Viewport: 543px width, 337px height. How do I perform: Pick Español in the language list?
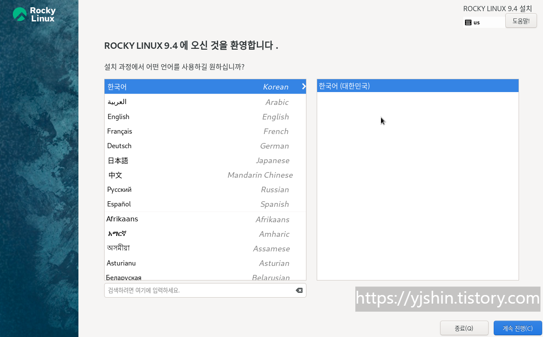pyautogui.click(x=205, y=204)
